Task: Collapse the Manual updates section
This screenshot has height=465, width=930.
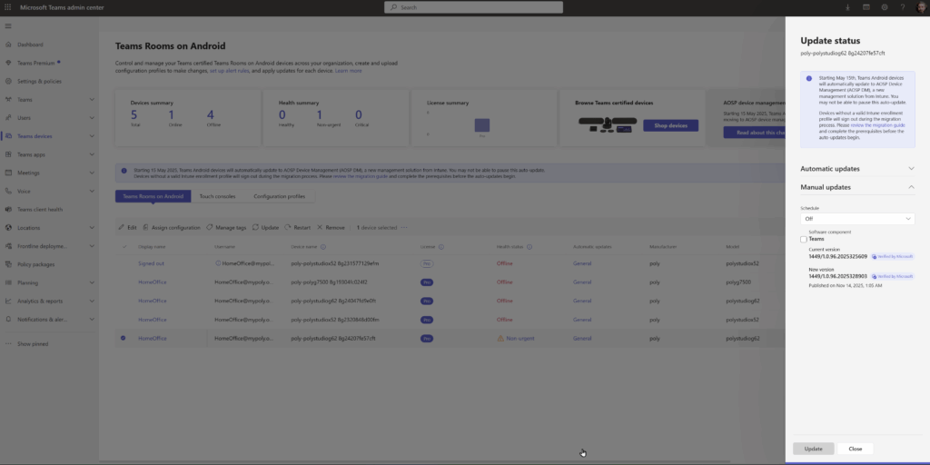Action: (911, 187)
